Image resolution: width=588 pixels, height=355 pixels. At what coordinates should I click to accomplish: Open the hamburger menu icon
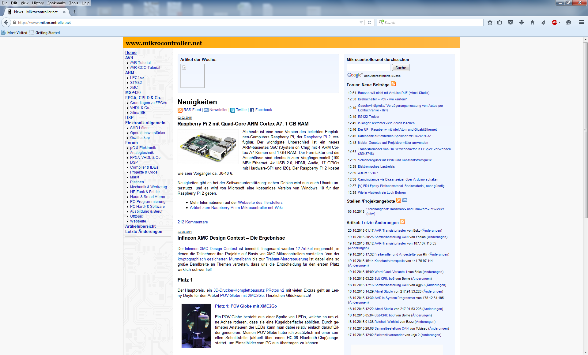pyautogui.click(x=581, y=22)
